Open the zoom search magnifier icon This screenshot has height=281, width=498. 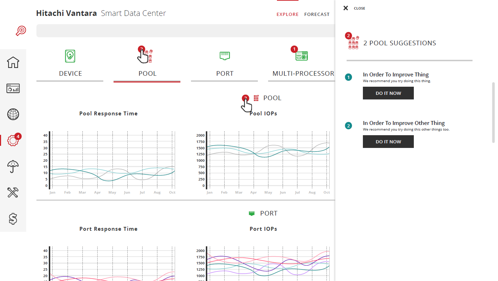[x=21, y=31]
